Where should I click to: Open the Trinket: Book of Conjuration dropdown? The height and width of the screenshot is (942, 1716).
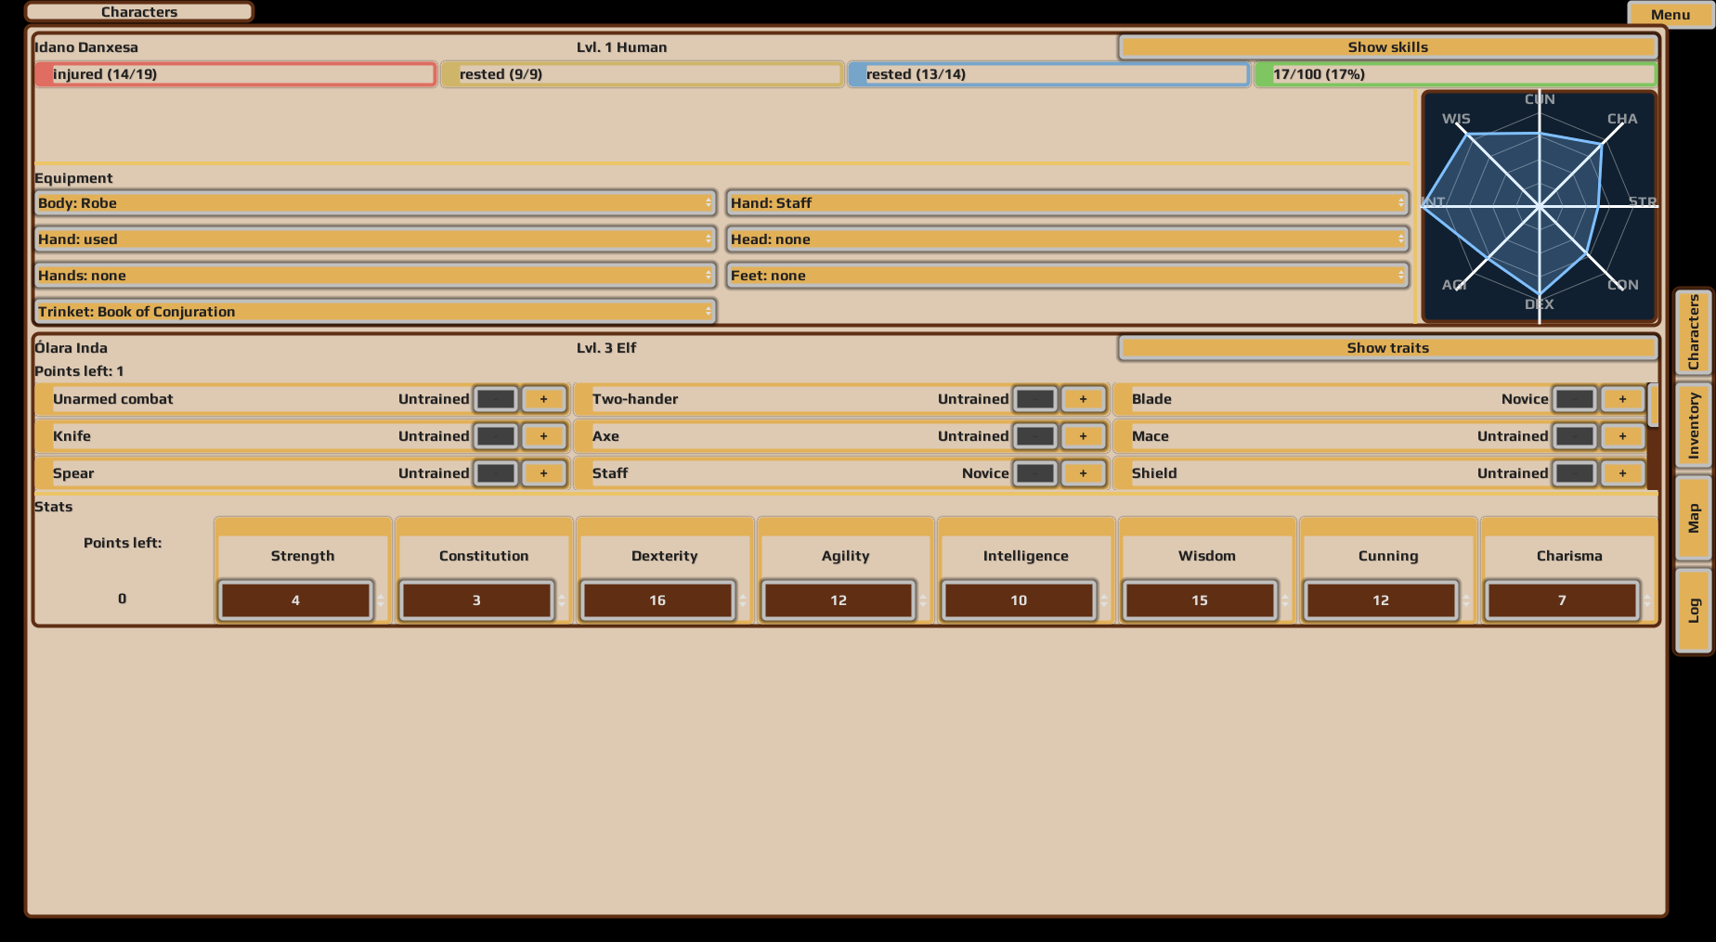point(374,312)
